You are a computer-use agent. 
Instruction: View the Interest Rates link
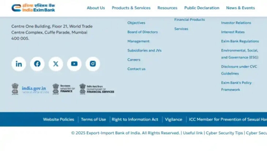[x=233, y=32]
